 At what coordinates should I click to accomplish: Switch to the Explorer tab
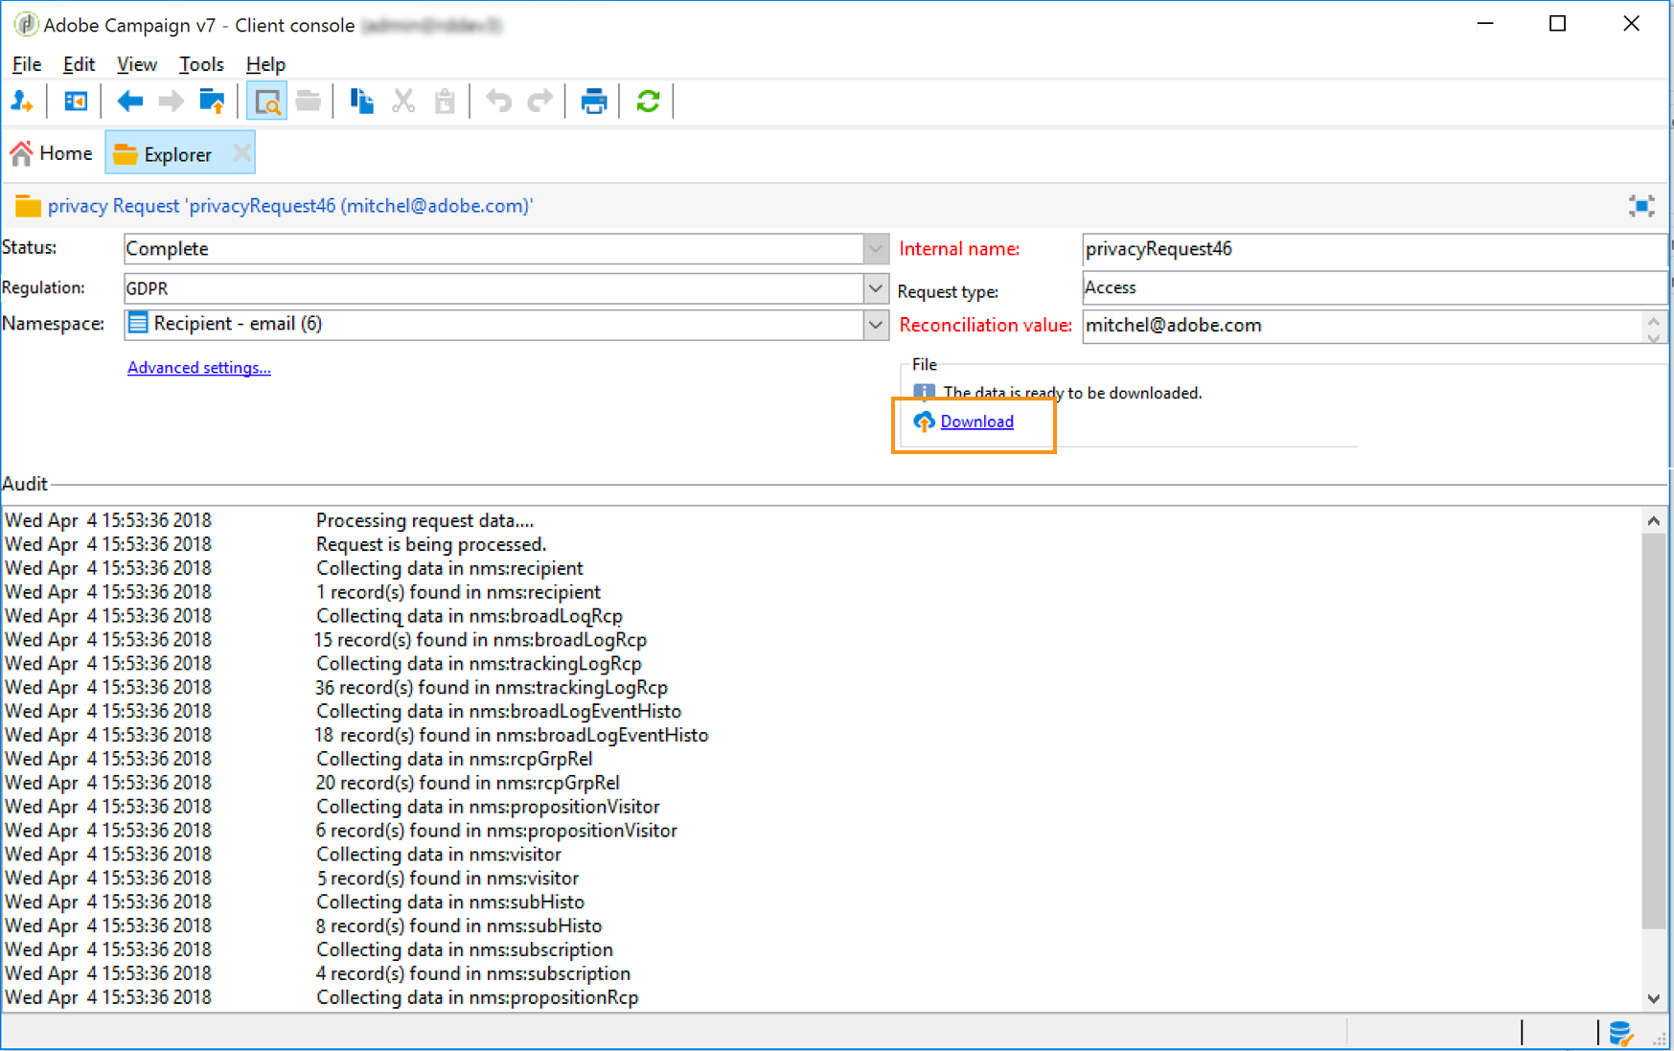(179, 153)
